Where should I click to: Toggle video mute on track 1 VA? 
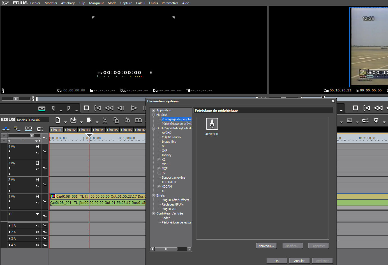click(37, 197)
